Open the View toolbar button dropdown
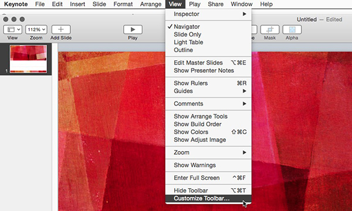Screen dimensions: 352x211 (x=12, y=29)
